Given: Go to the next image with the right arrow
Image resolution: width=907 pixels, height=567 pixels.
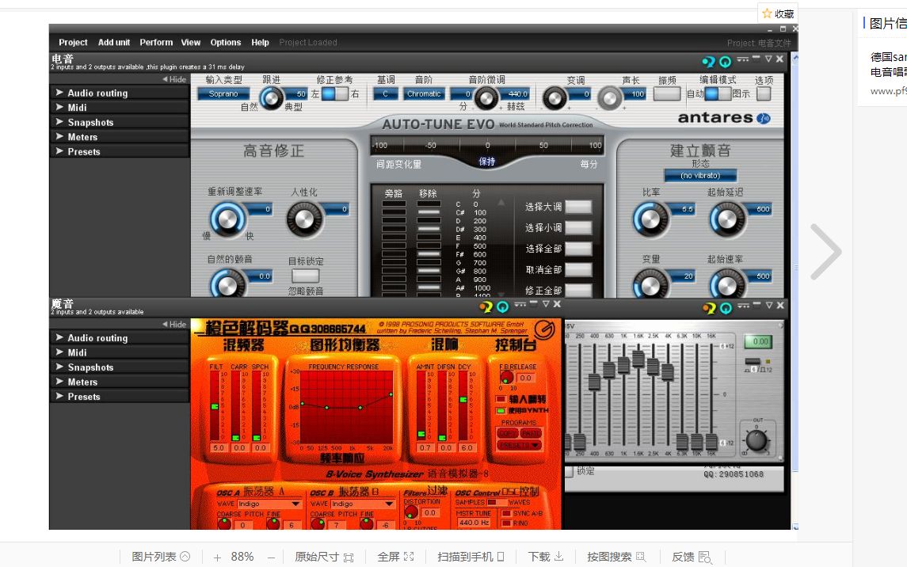Looking at the screenshot, I should 825,252.
